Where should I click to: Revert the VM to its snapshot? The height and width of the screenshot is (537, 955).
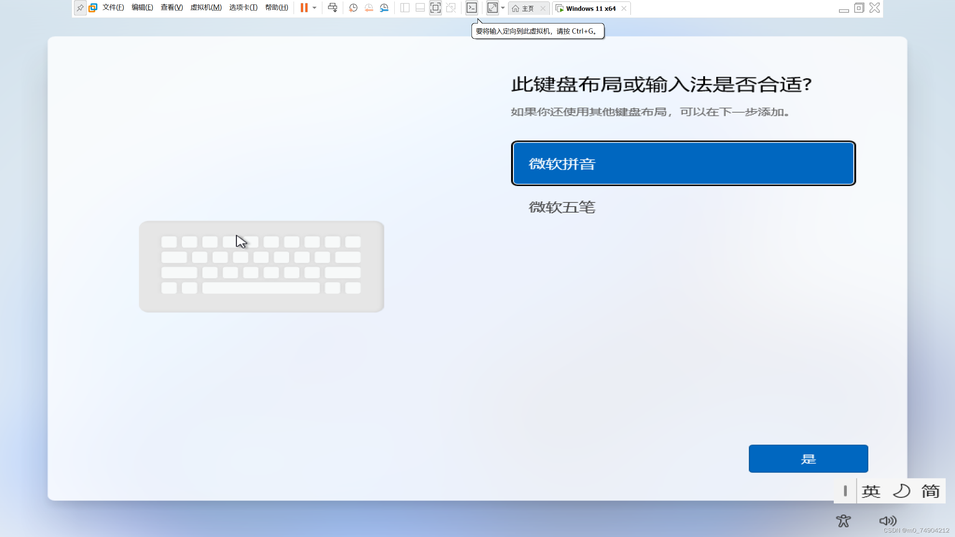pyautogui.click(x=369, y=7)
